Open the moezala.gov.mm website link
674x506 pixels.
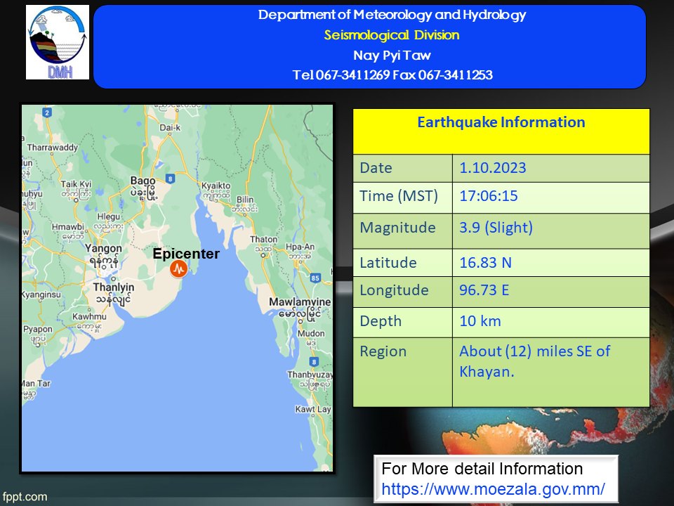[493, 487]
